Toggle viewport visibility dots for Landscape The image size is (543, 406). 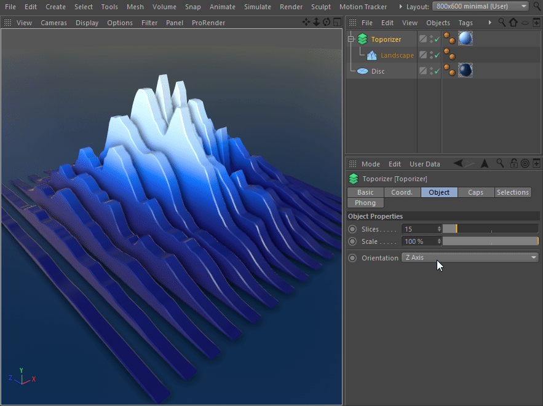click(430, 55)
